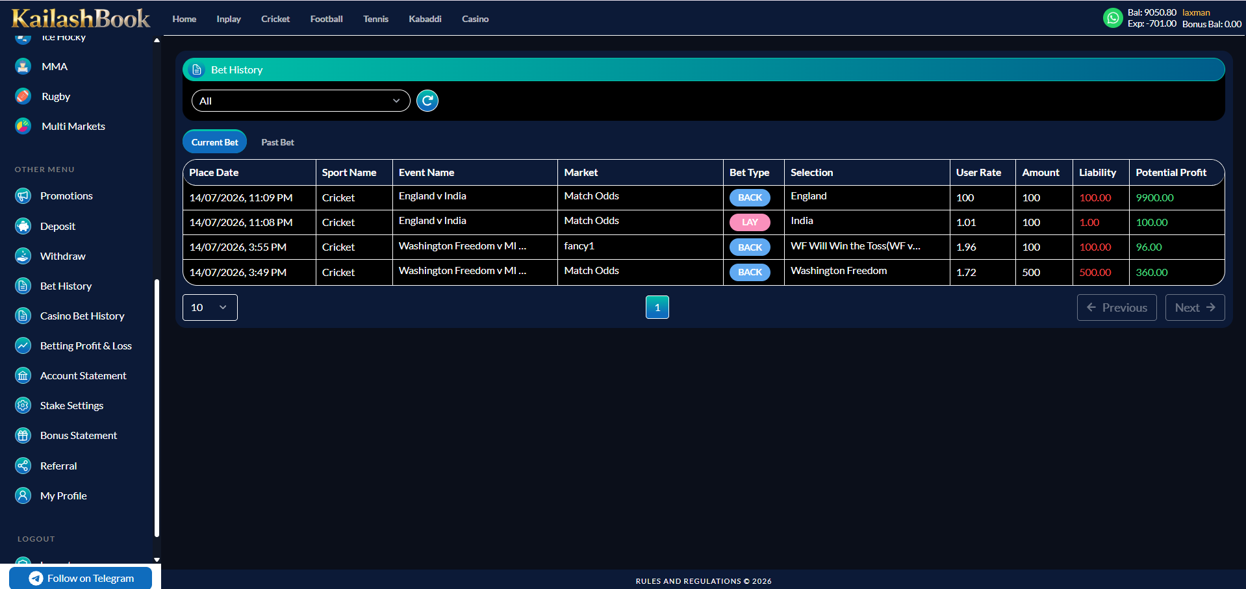The image size is (1246, 589).
Task: Open the Casino menu in top bar
Action: click(476, 19)
